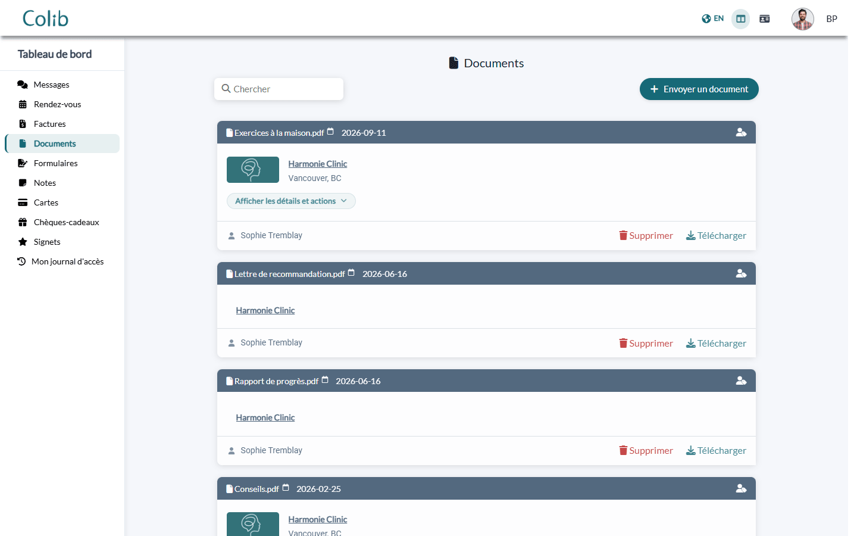Viewport: 857px width, 536px height.
Task: Click clinic logo thumbnail in Exercices à la maison card
Action: coord(253,170)
